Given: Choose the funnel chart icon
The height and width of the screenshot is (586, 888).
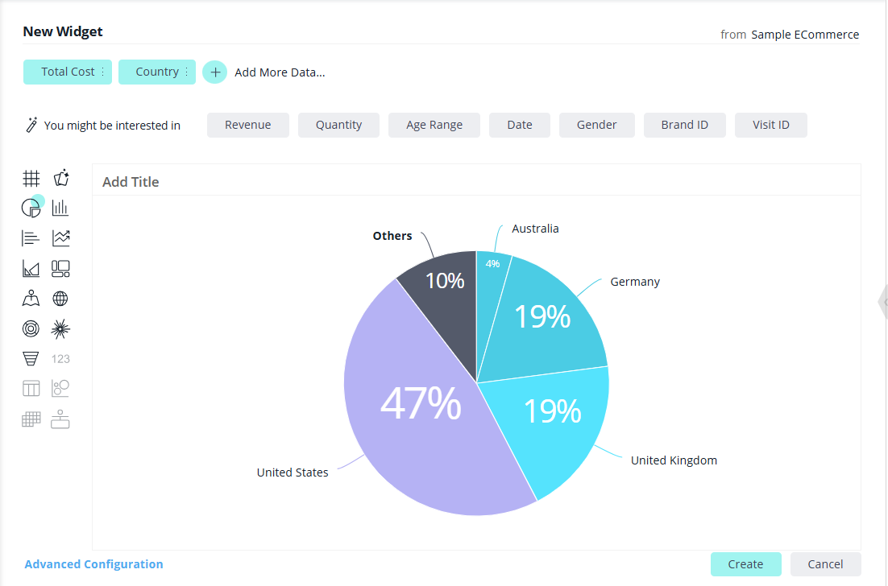Looking at the screenshot, I should point(31,359).
